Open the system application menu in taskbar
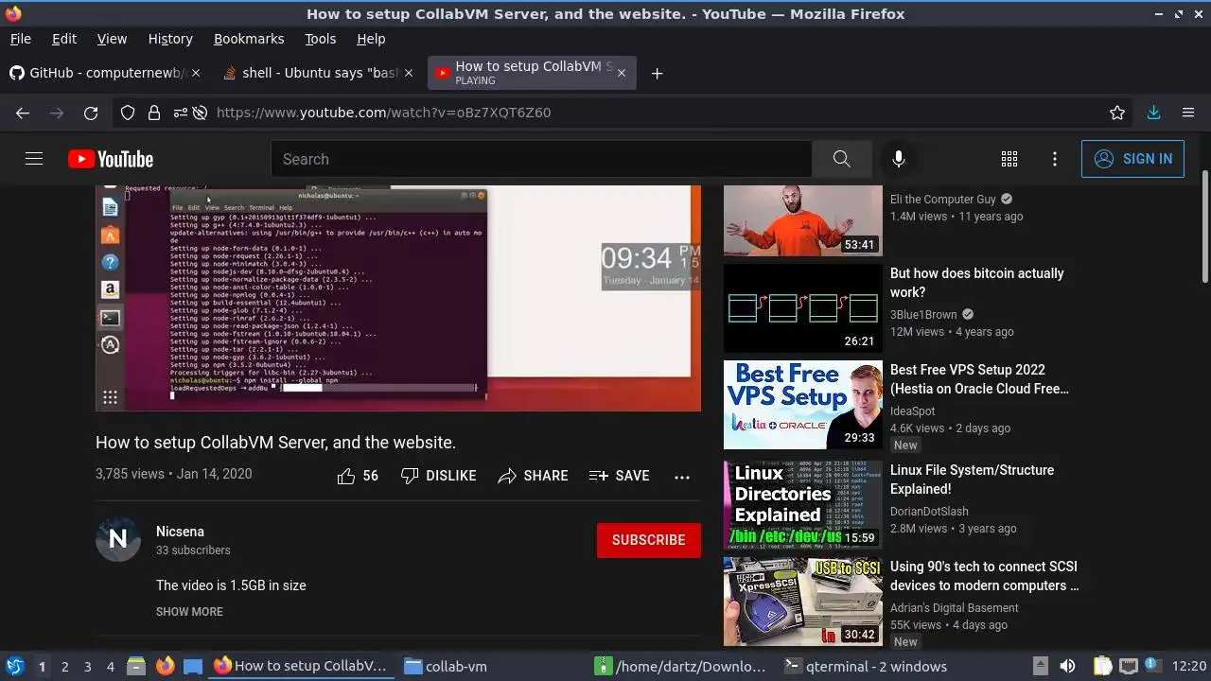 tap(14, 666)
